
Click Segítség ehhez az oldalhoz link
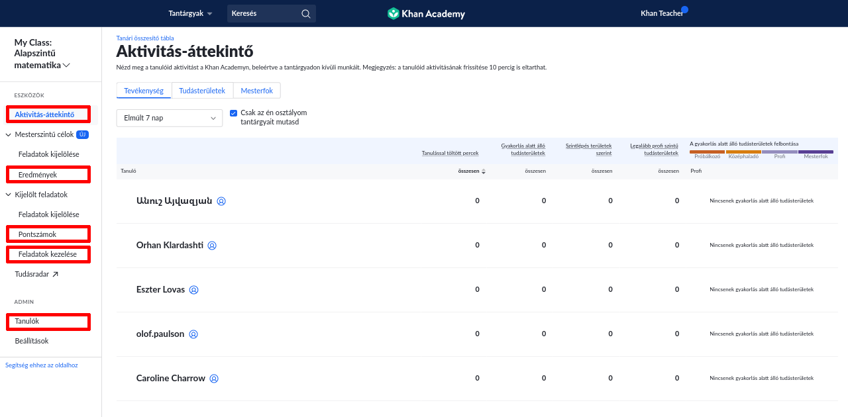tap(42, 365)
